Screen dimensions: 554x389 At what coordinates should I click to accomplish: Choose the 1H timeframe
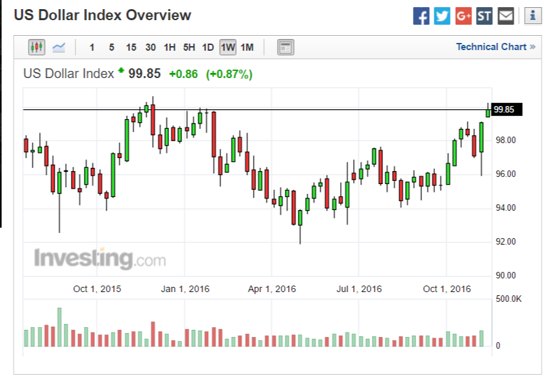170,47
